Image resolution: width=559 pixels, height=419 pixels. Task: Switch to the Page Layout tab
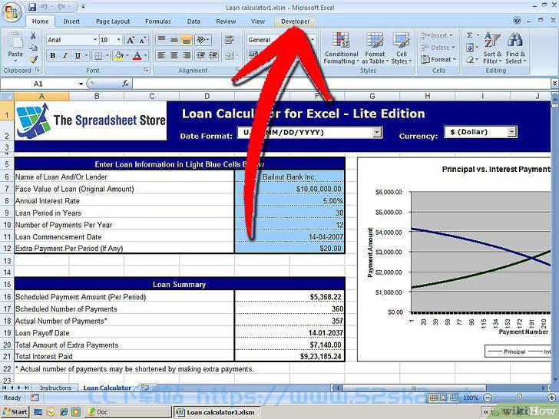113,21
